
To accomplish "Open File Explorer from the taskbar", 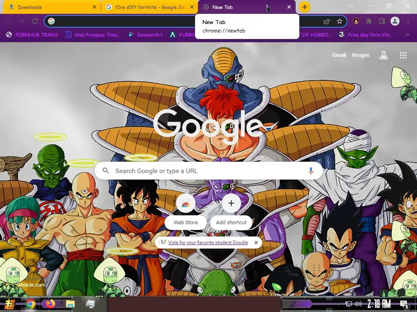I will [x=70, y=304].
